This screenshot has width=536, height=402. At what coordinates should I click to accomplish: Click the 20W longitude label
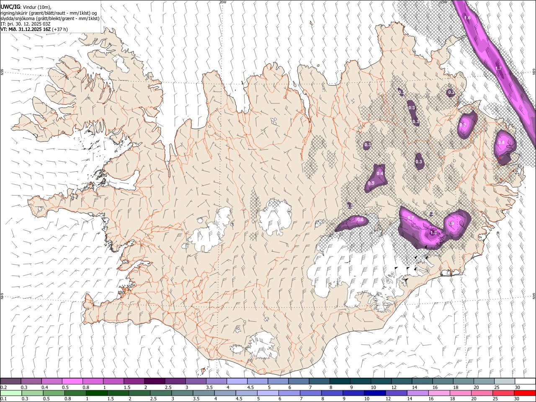click(x=223, y=2)
